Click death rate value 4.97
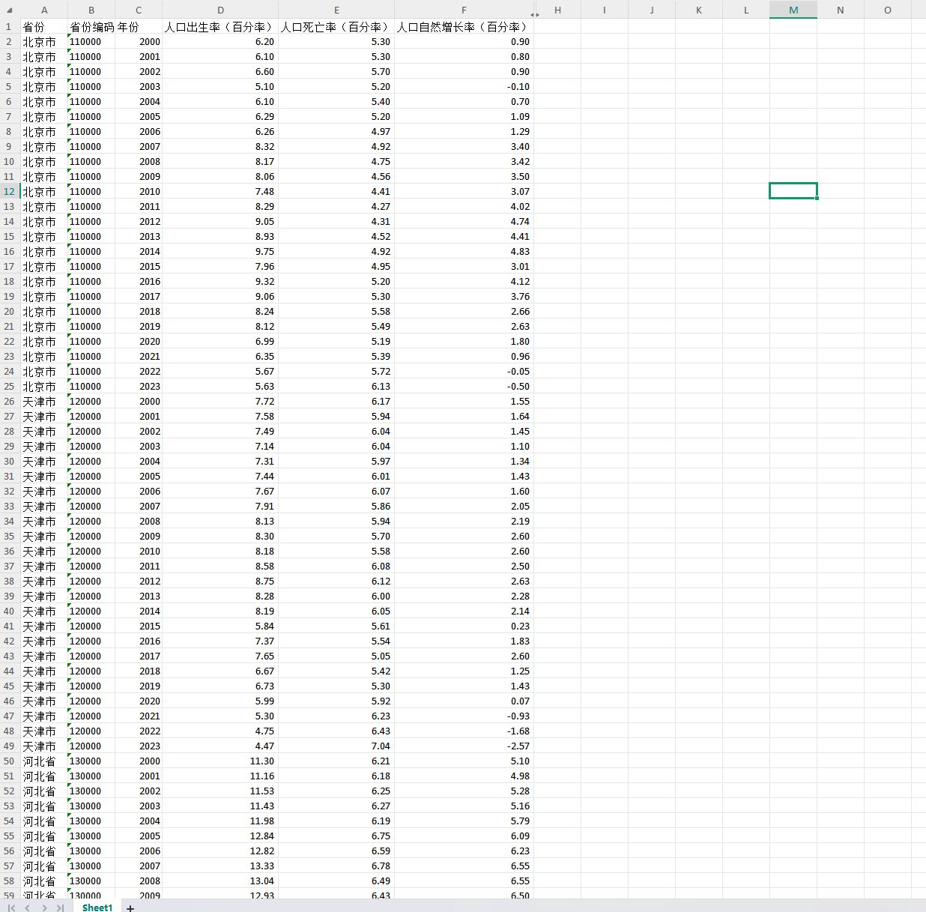 click(336, 131)
